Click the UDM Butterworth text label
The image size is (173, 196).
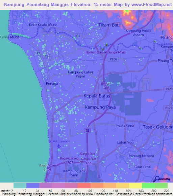pyautogui.click(x=59, y=141)
